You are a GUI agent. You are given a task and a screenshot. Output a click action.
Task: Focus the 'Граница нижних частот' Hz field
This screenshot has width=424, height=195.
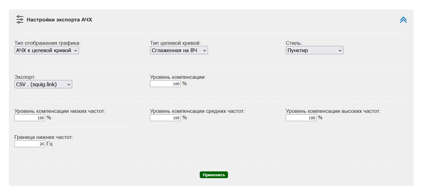click(30, 144)
